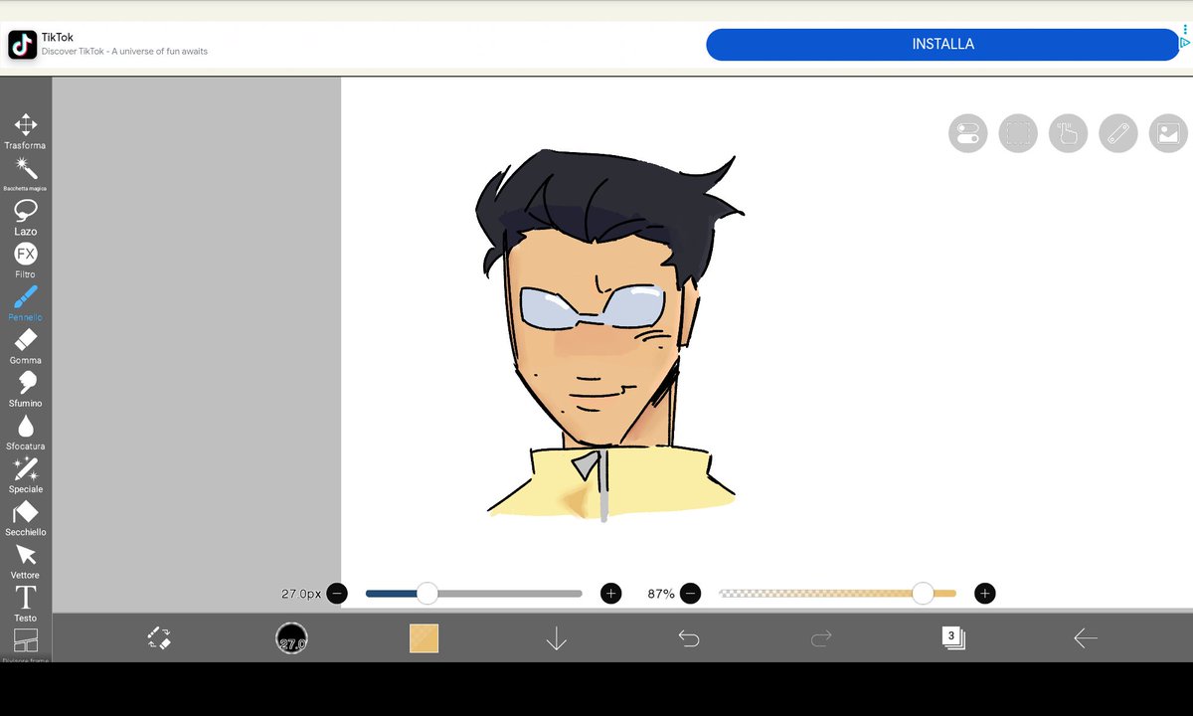The height and width of the screenshot is (716, 1193).
Task: Choose the Speciale tool
Action: (x=26, y=474)
